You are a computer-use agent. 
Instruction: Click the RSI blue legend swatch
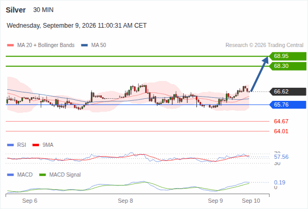[x=10, y=145]
